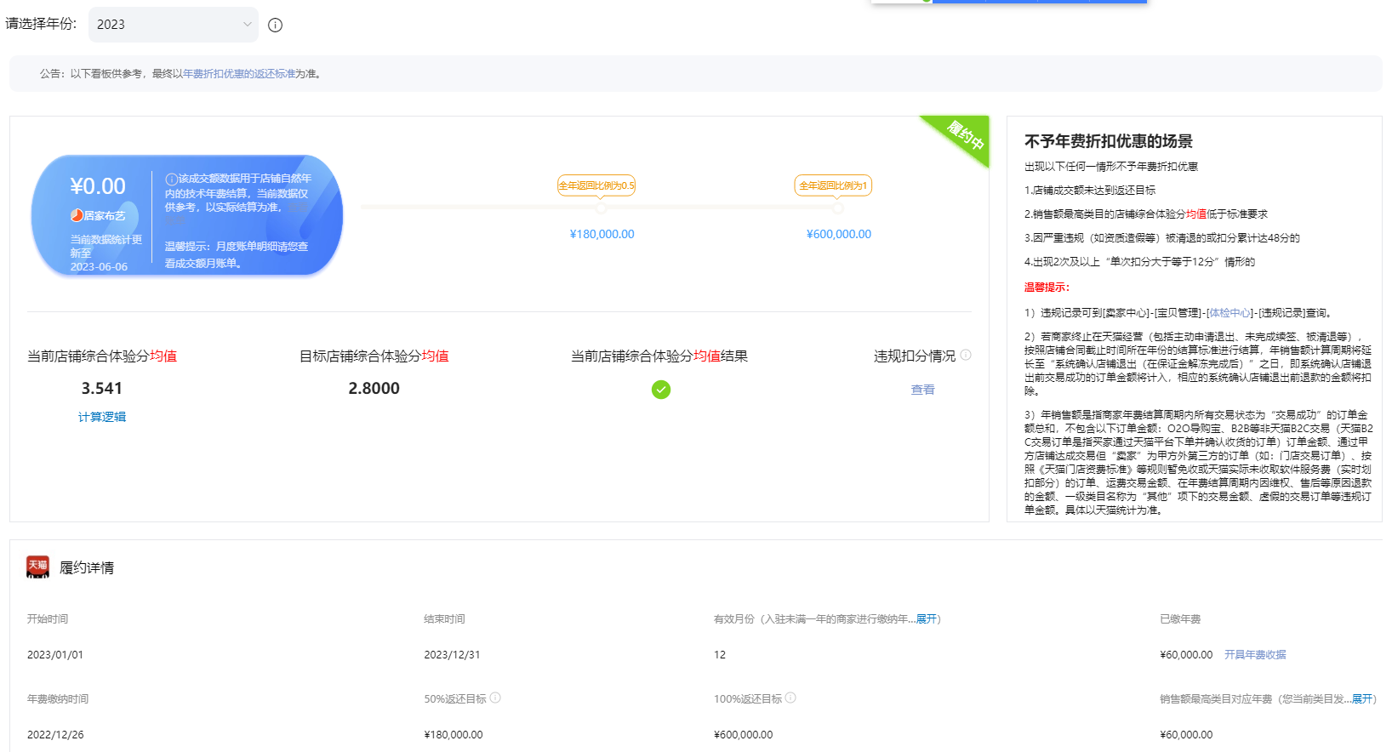Click the 全年返回比例为0.5 progress marker
The height and width of the screenshot is (752, 1392).
click(596, 185)
